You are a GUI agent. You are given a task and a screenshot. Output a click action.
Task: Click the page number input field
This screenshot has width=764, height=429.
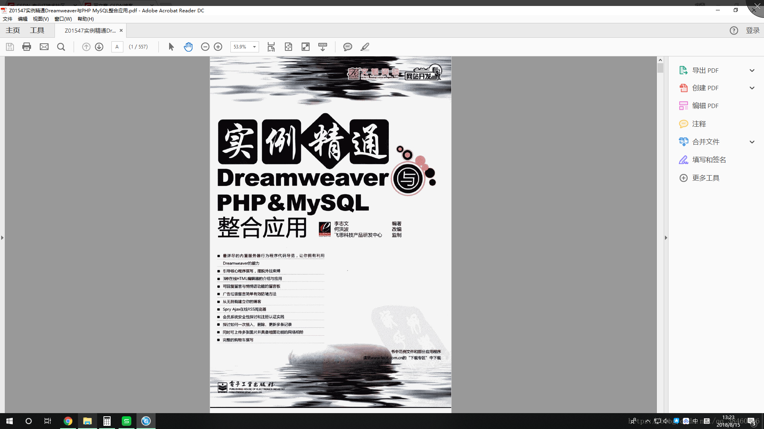tap(117, 47)
